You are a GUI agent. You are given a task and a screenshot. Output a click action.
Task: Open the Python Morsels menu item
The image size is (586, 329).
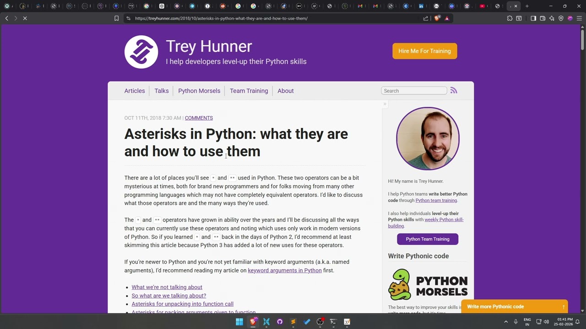pos(199,91)
